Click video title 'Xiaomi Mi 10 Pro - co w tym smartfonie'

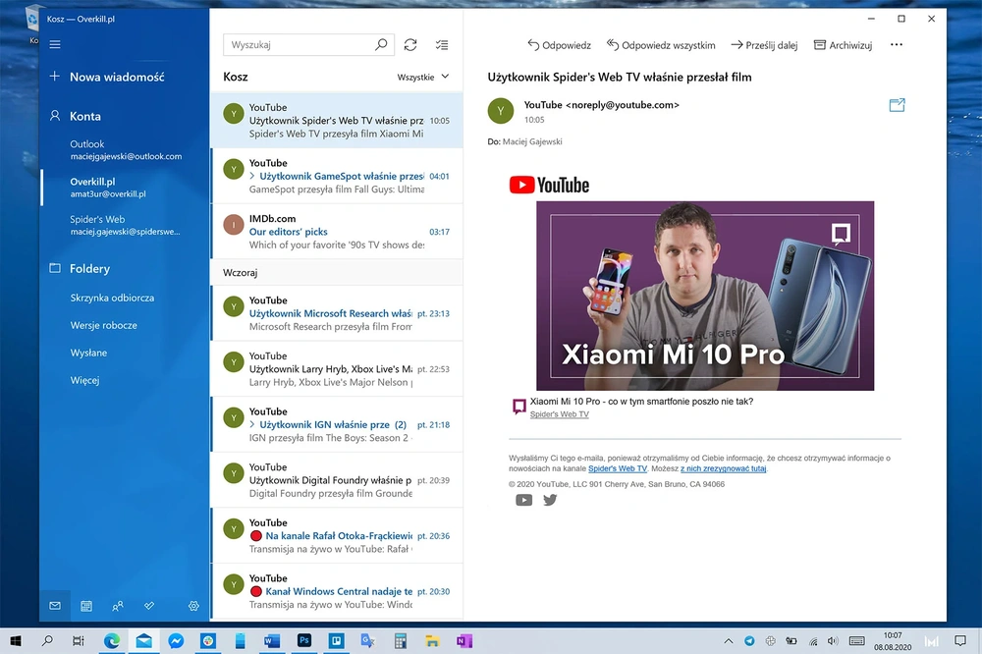(641, 401)
